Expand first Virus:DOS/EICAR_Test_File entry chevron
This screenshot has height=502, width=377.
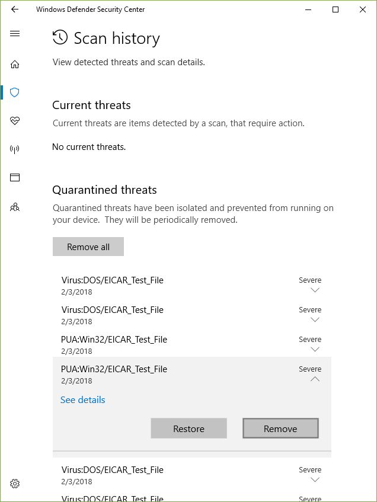click(315, 290)
